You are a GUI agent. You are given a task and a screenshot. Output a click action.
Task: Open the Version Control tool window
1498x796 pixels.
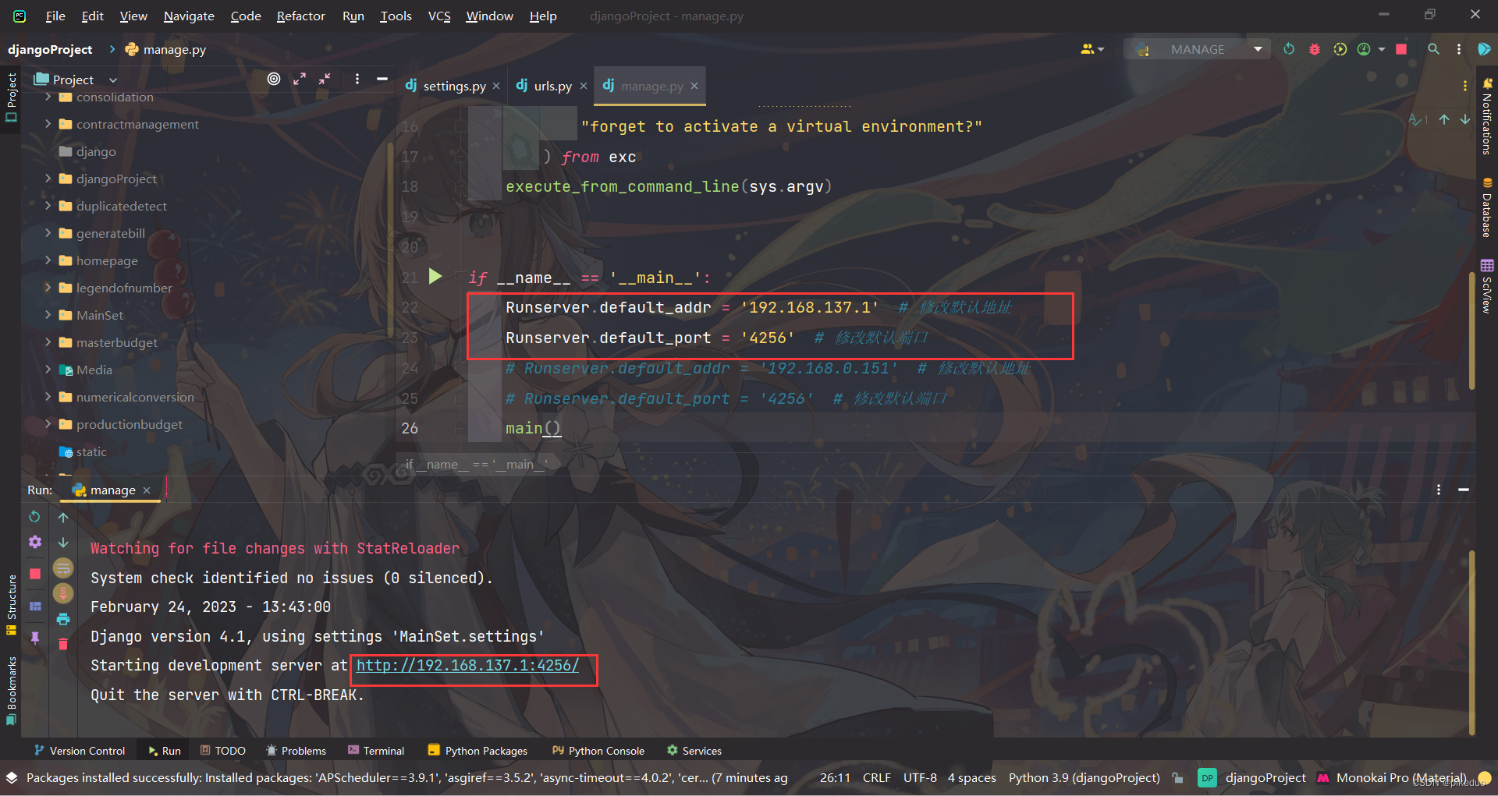click(x=80, y=751)
